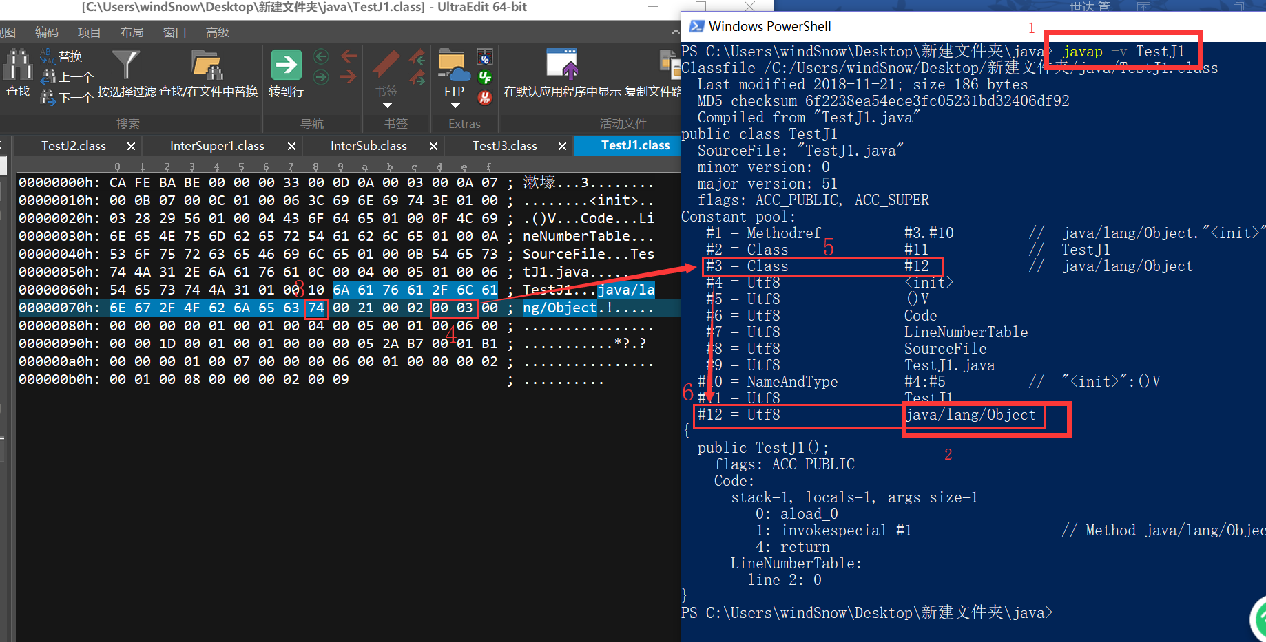1266x642 pixels.
Task: Toggle bookmark with the red bookmark icon
Action: click(386, 65)
